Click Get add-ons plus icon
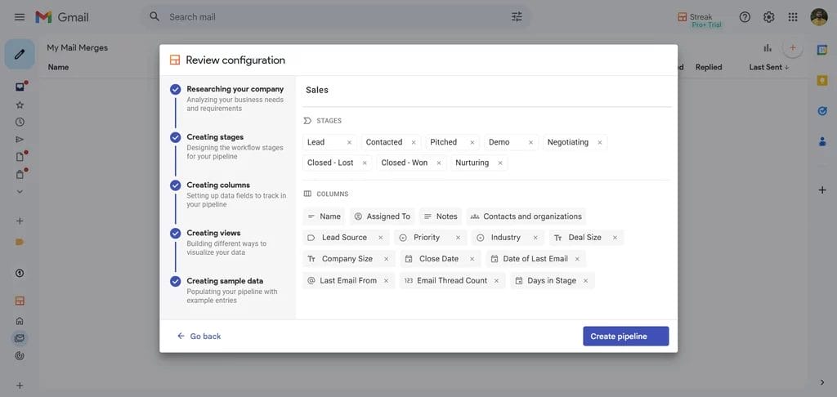 pos(822,190)
